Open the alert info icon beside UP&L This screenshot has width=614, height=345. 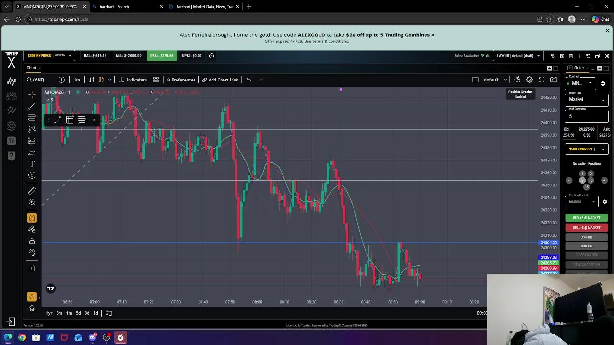pyautogui.click(x=211, y=56)
